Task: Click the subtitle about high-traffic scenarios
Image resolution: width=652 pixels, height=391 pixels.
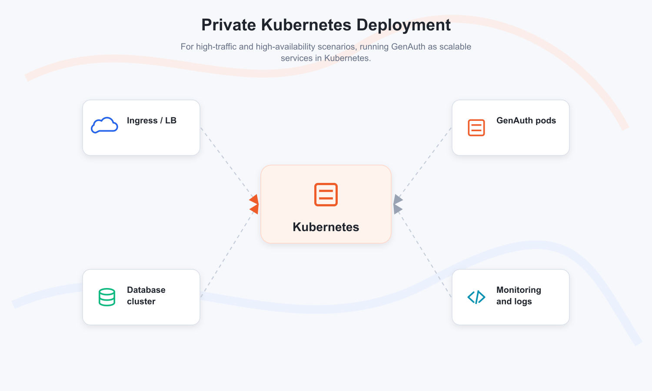Action: [326, 52]
